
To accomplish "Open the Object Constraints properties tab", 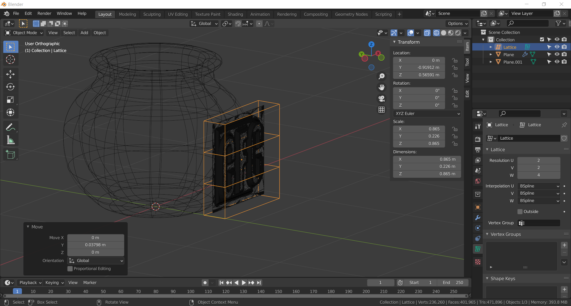I will point(478,239).
